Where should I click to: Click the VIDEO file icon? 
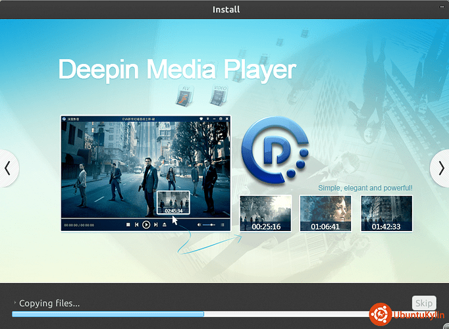click(219, 95)
